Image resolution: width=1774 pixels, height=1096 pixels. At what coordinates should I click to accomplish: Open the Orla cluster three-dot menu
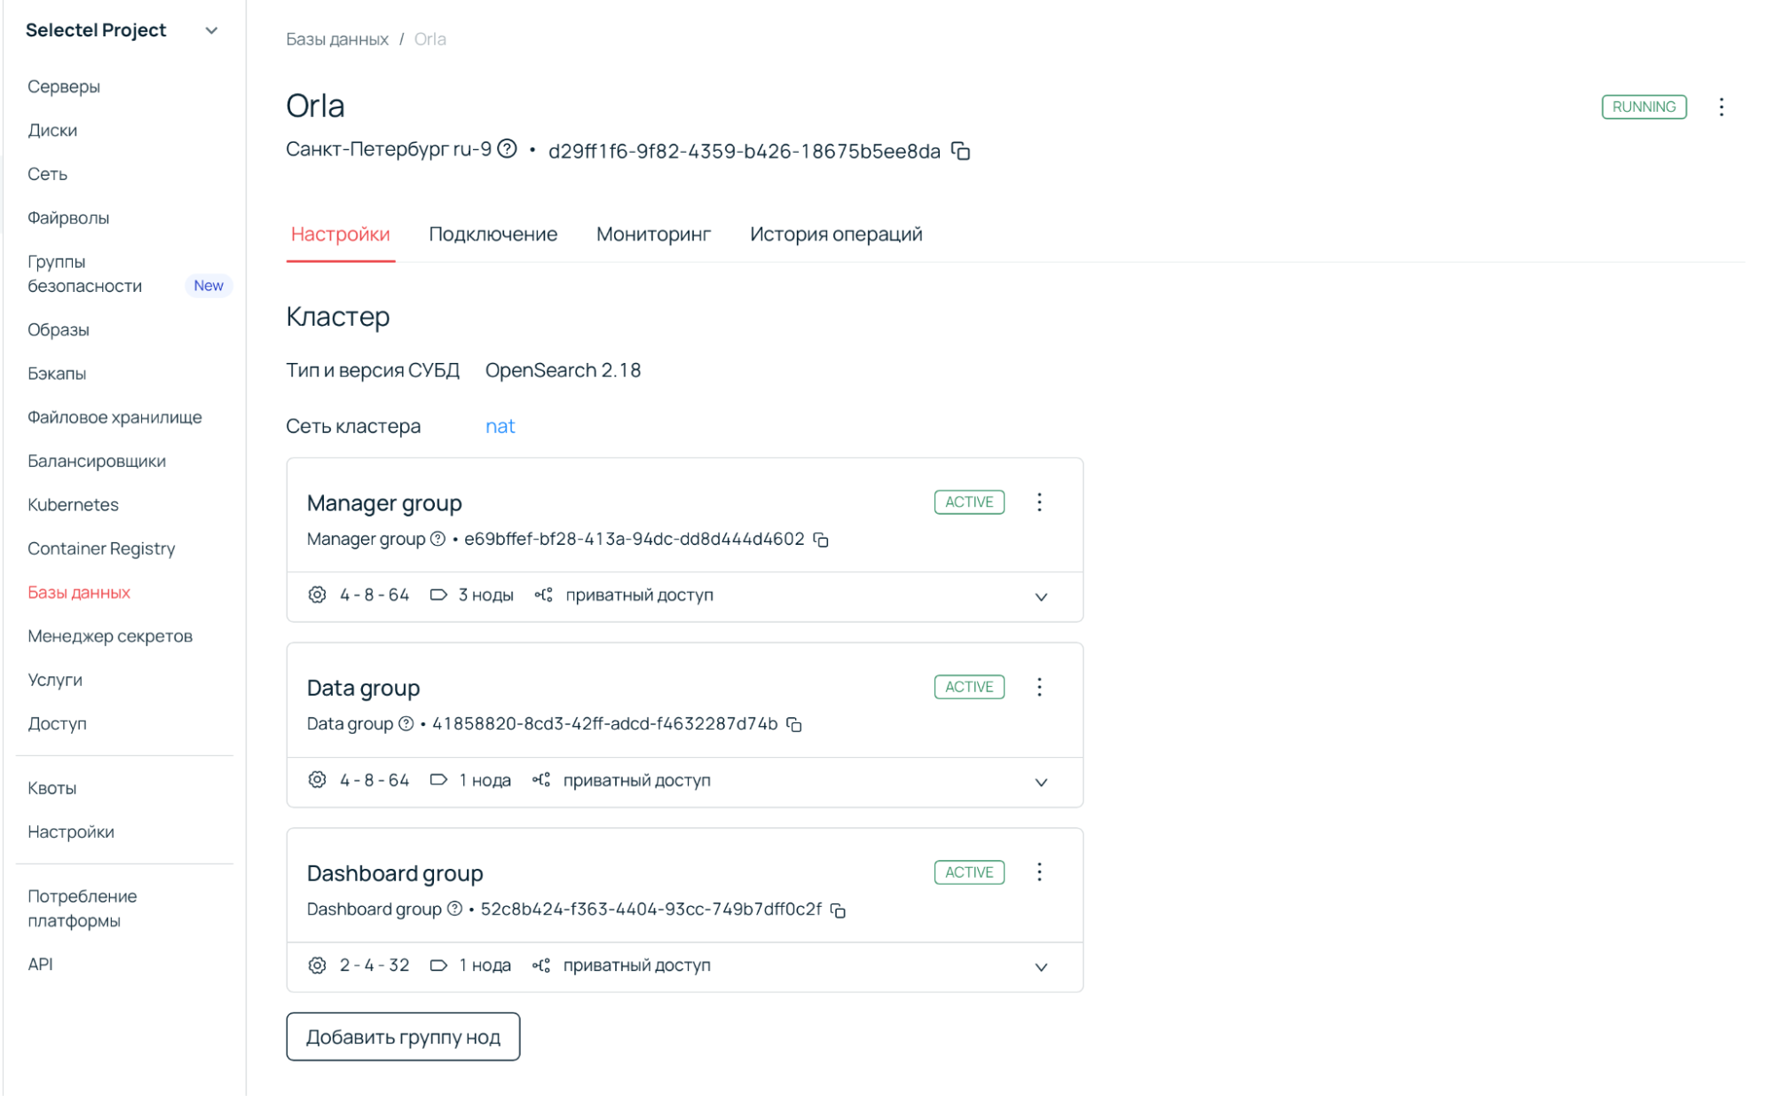click(x=1721, y=107)
